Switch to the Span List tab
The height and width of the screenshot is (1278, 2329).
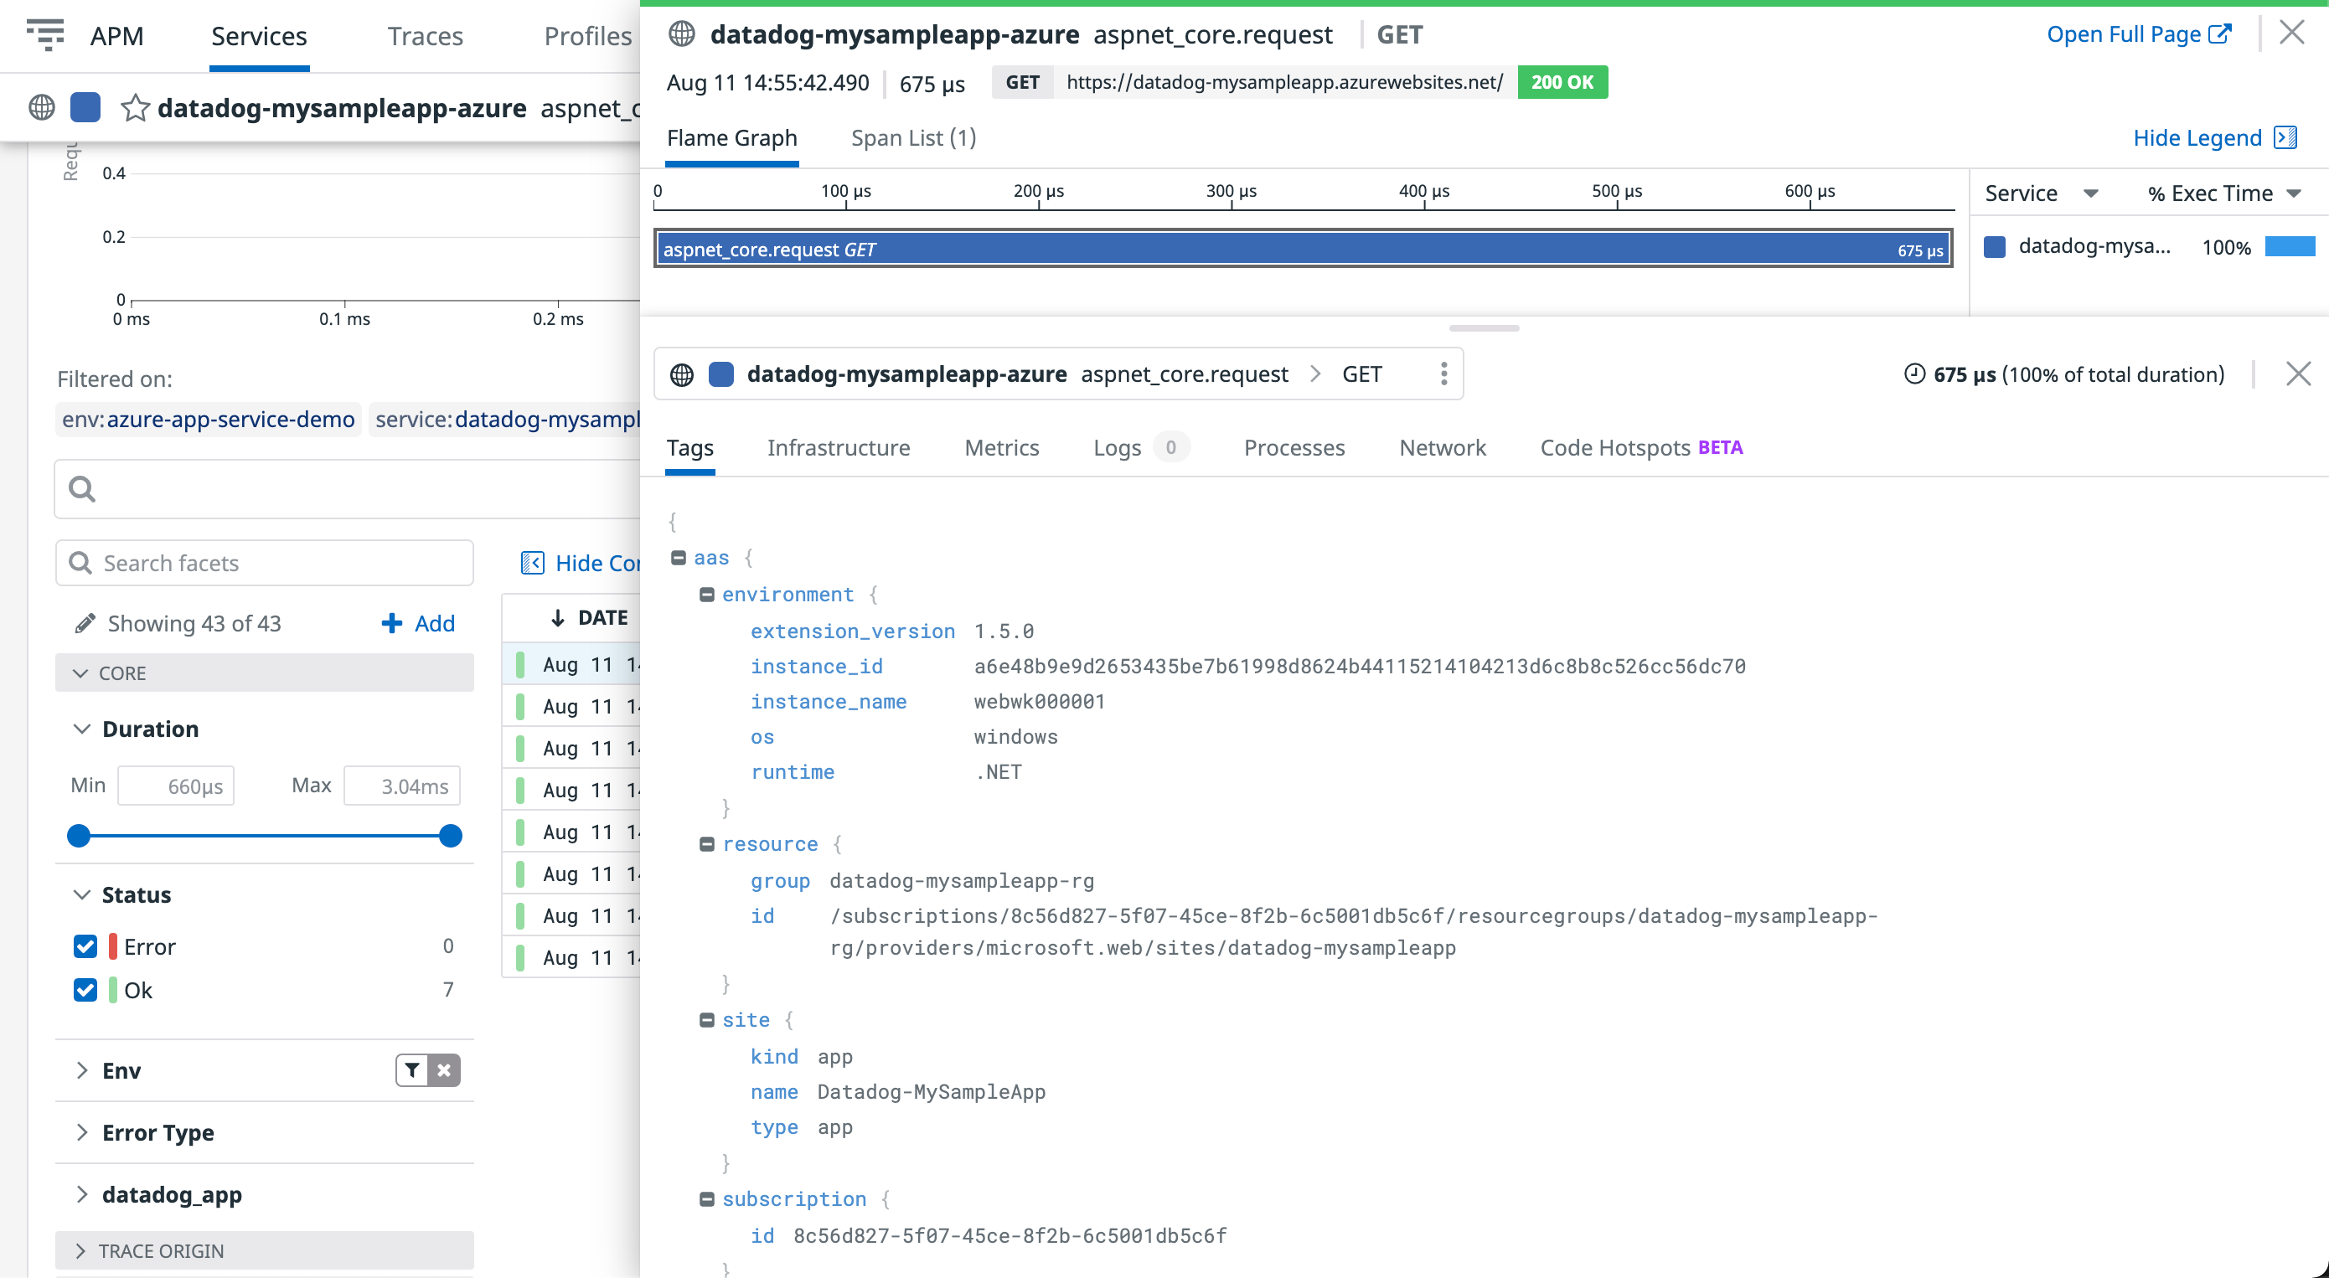912,137
